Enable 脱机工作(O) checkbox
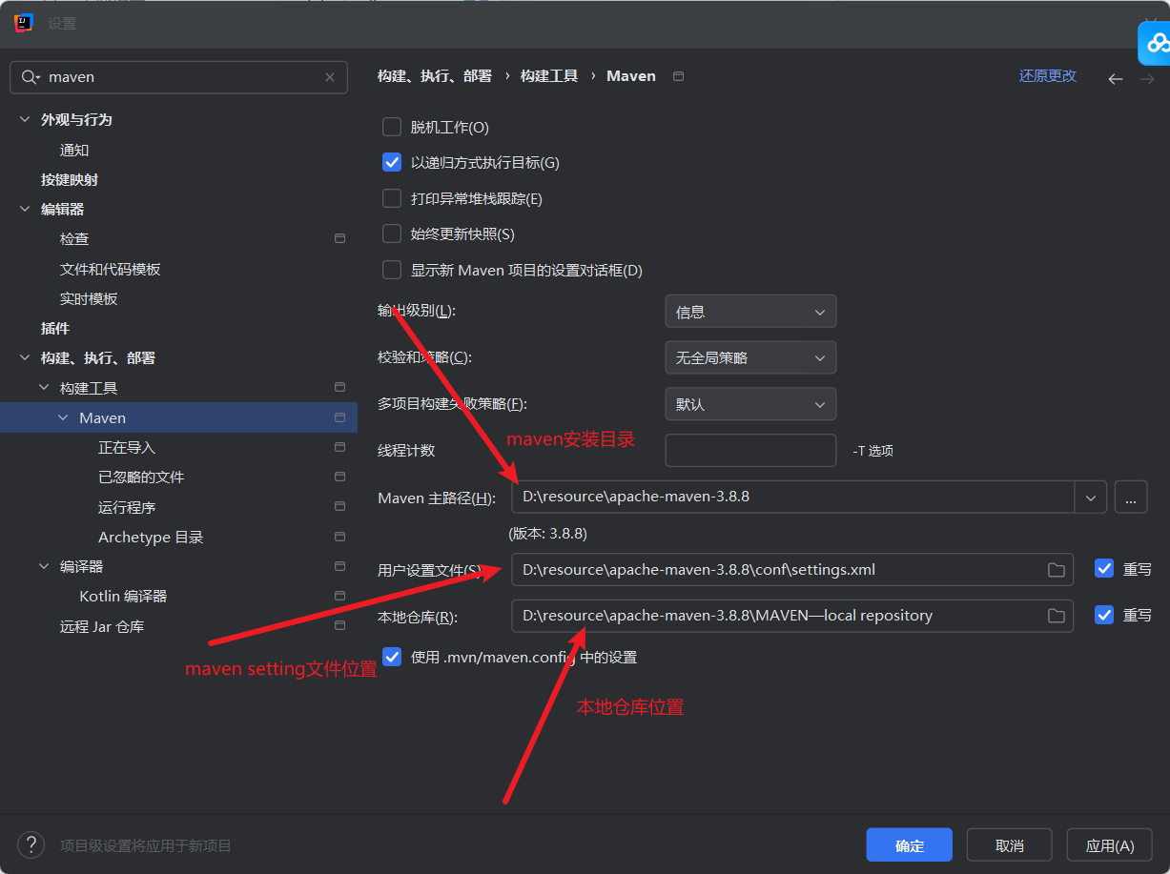The image size is (1170, 874). (x=392, y=127)
